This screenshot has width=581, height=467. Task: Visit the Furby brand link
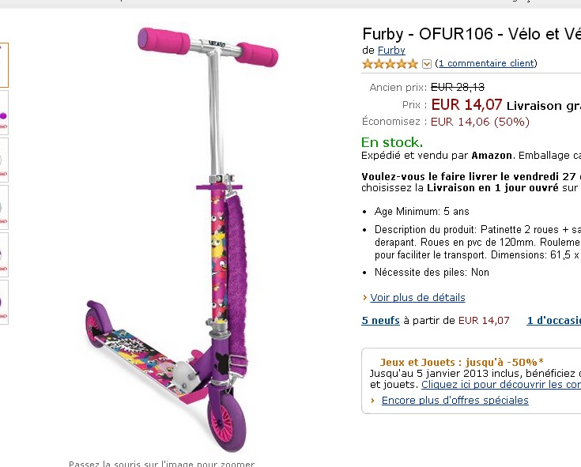391,50
